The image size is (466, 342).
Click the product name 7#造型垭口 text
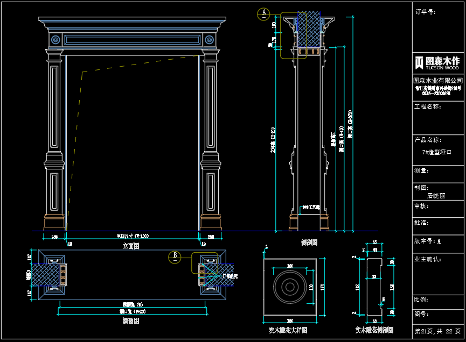pyautogui.click(x=436, y=152)
